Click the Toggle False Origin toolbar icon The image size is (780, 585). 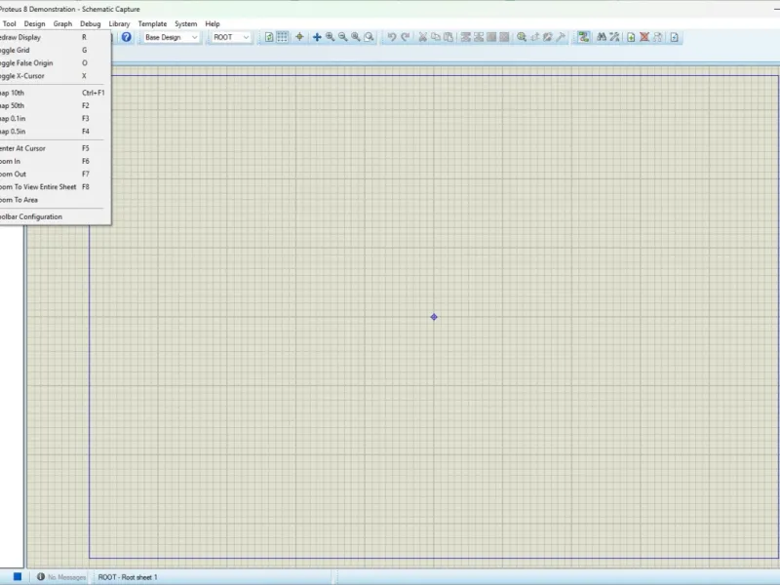click(x=299, y=37)
